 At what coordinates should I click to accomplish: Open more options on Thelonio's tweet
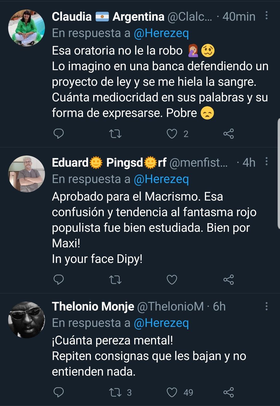coord(267,306)
